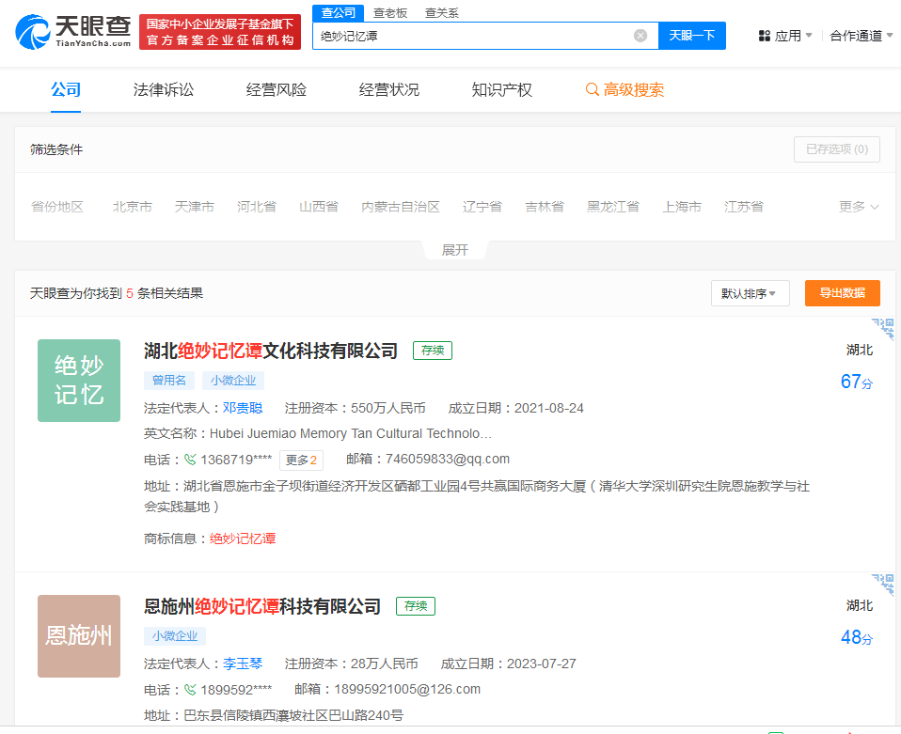Click the 67分 score
The height and width of the screenshot is (734, 901).
click(856, 382)
